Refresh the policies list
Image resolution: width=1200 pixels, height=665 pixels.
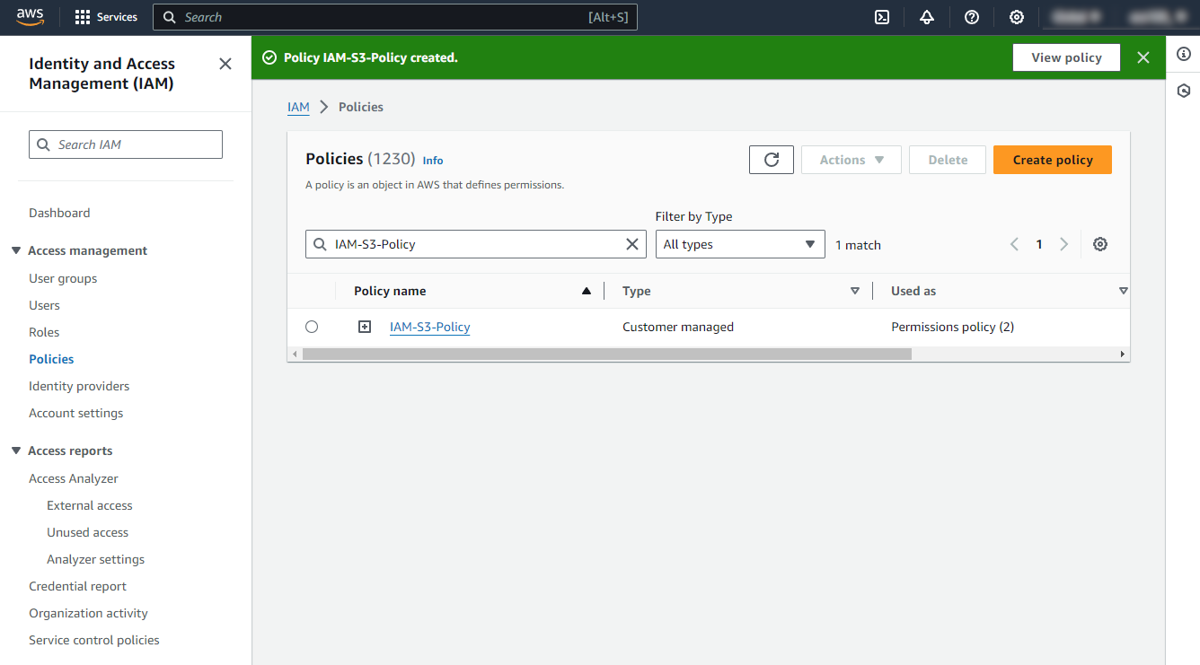tap(771, 159)
